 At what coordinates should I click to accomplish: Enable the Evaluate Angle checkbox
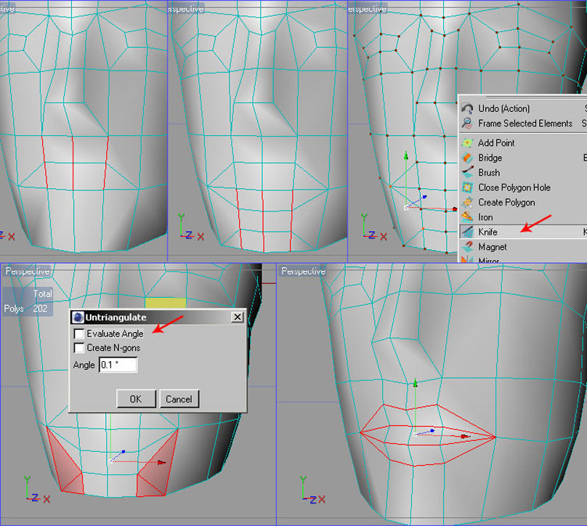click(x=79, y=333)
